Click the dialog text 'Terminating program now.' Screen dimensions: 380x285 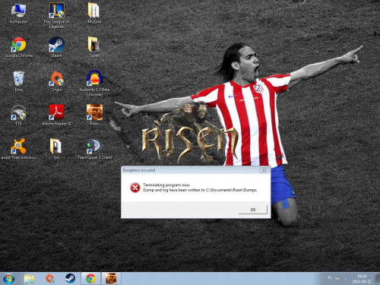(x=166, y=185)
